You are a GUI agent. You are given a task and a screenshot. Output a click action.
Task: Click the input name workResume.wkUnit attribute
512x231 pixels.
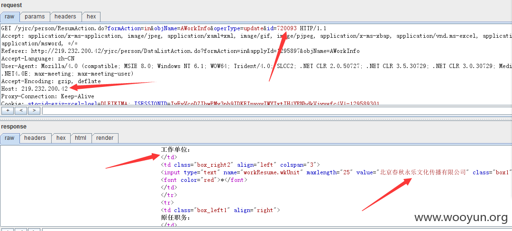(263, 172)
